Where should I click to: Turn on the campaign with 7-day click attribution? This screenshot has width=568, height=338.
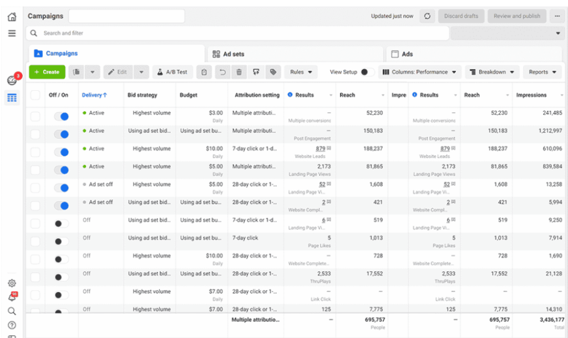pos(62,242)
